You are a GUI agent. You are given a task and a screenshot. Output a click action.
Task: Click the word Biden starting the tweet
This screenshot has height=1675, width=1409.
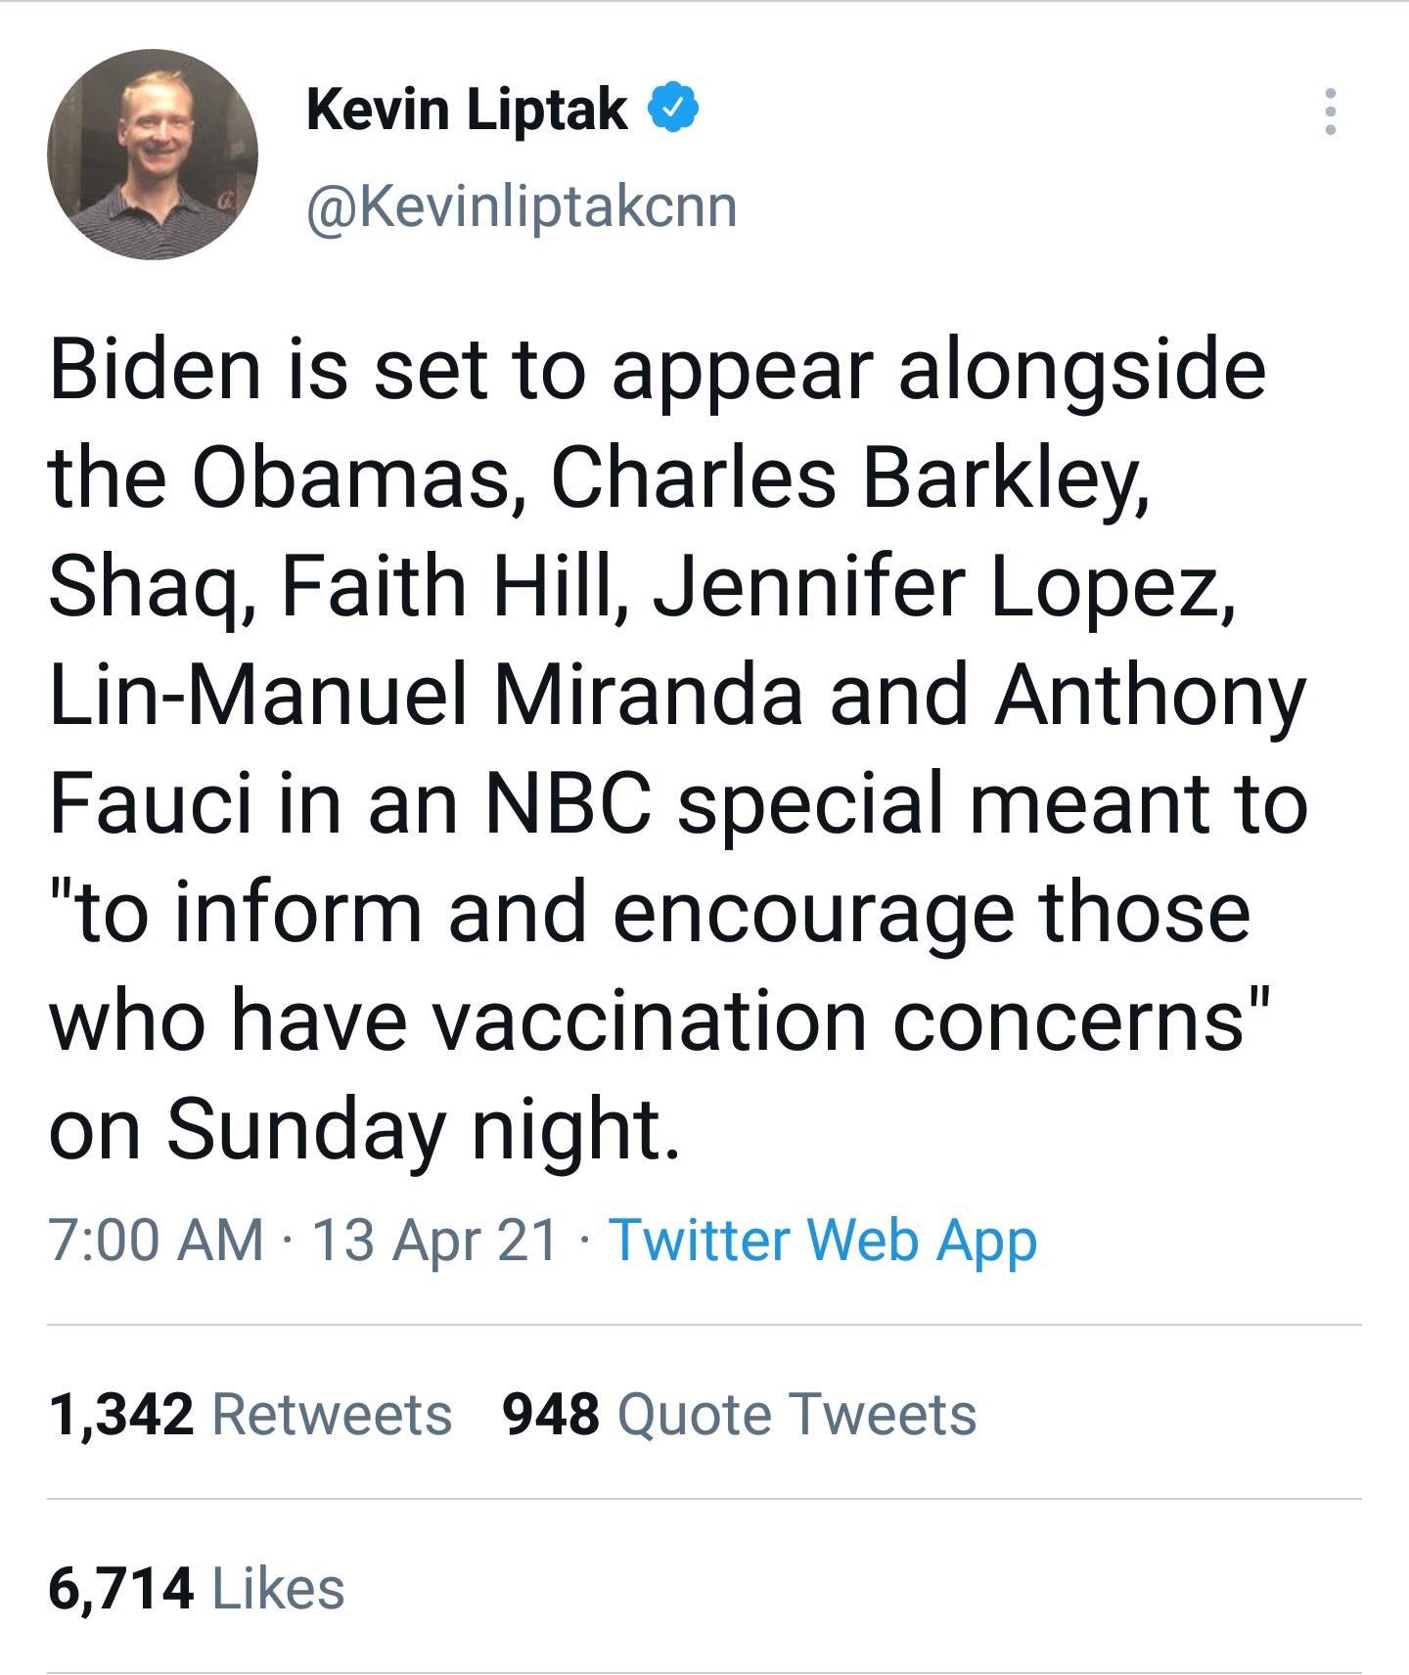(x=156, y=371)
